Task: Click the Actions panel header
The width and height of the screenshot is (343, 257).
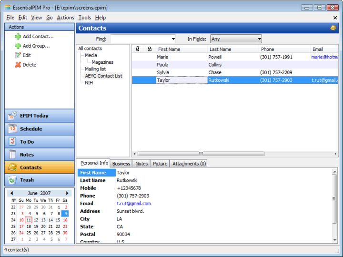Action: (40, 27)
